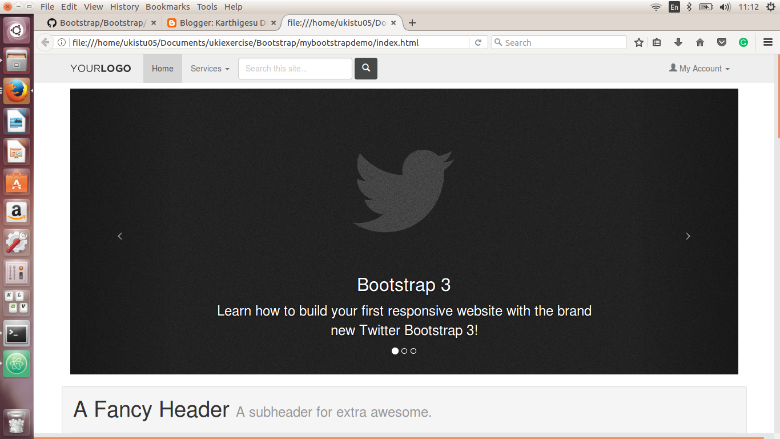Focus the Firefox Search box
The height and width of the screenshot is (439, 780).
[x=559, y=42]
